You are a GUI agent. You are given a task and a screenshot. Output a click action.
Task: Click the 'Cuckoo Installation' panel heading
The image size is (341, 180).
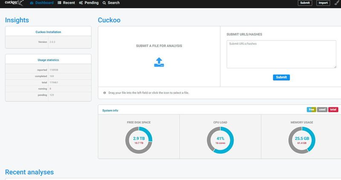click(x=48, y=32)
